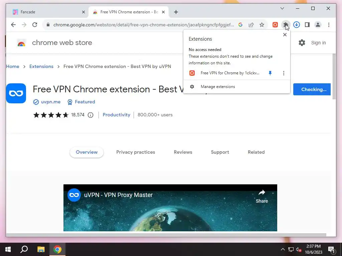Image resolution: width=342 pixels, height=256 pixels.
Task: Open more options for Free VPN extension
Action: point(284,73)
